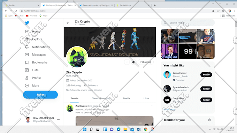Switch to the Likes tab
The height and width of the screenshot is (133, 237).
pos(146,98)
